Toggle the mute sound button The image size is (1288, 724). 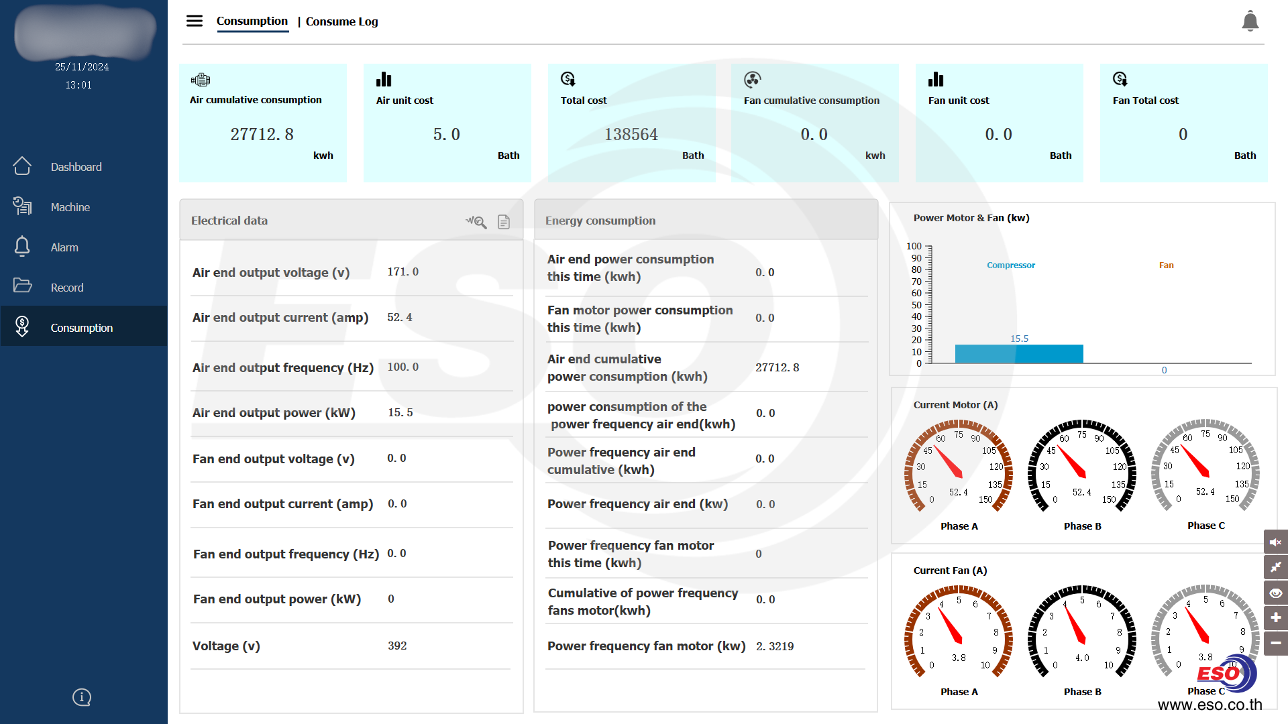click(x=1275, y=542)
